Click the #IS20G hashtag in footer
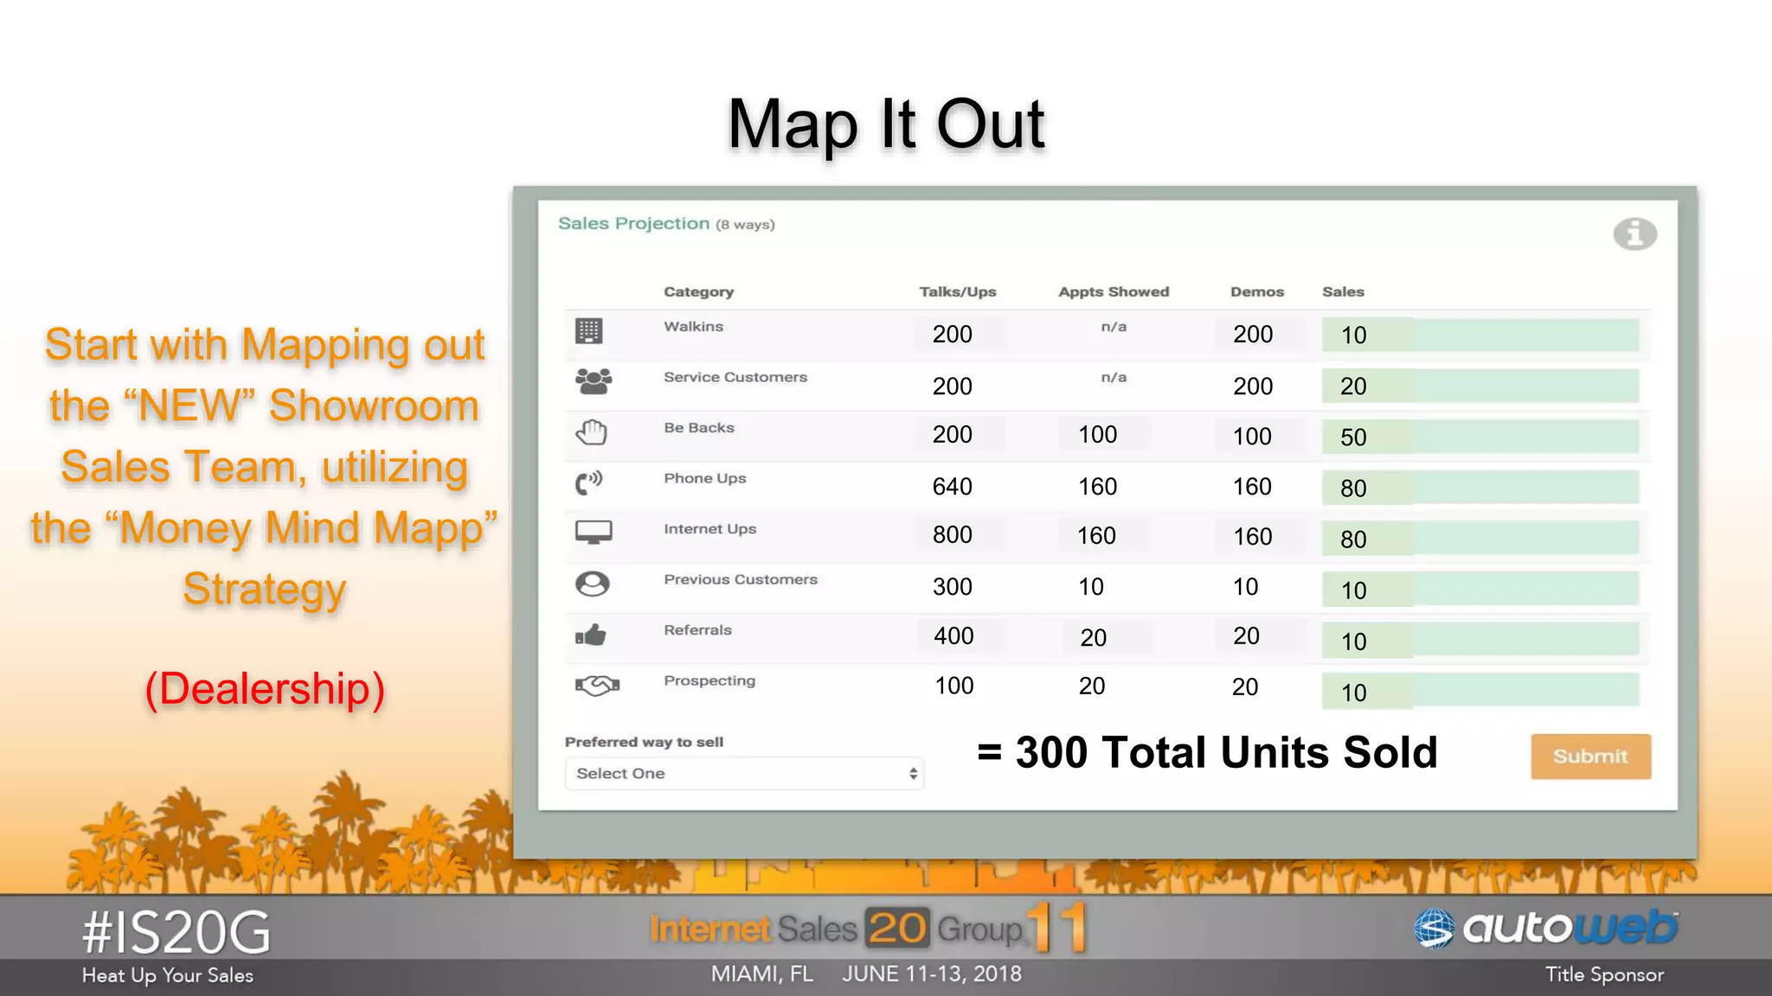 pos(176,933)
